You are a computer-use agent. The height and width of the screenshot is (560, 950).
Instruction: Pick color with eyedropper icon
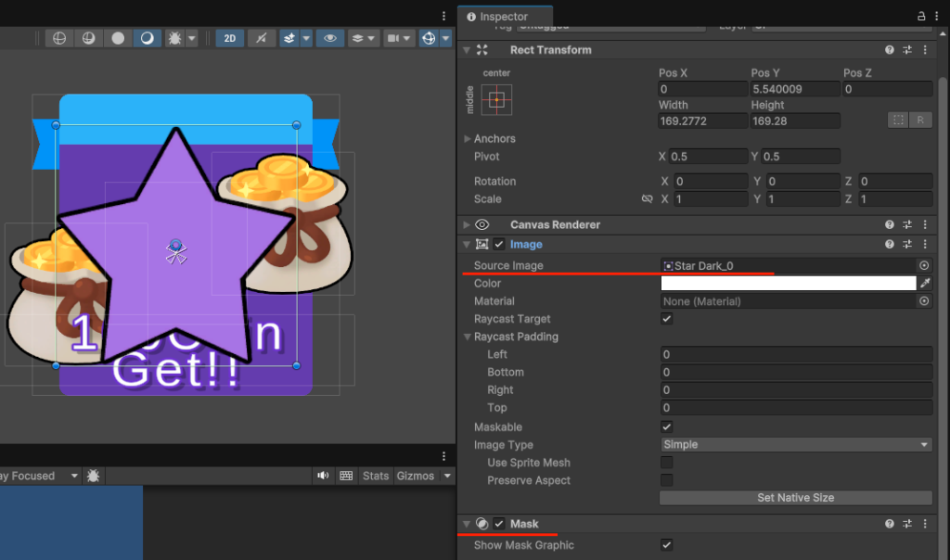coord(925,283)
